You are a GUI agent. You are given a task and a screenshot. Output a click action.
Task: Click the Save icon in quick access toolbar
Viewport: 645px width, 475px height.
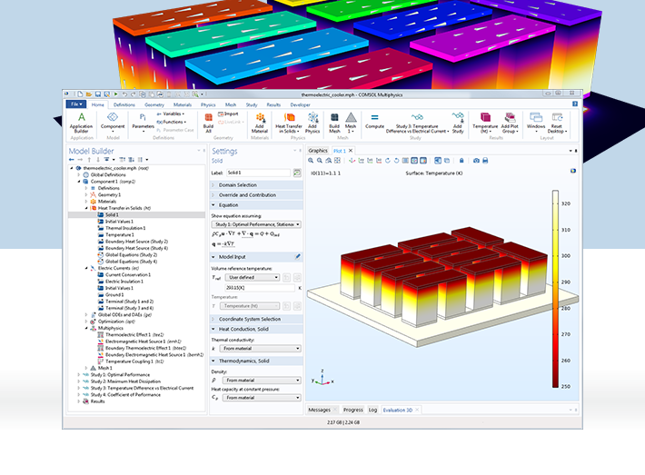(x=98, y=94)
